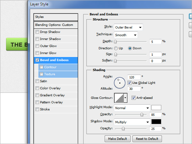
Task: Click the shadow Opacity slider handle
Action: click(x=123, y=129)
